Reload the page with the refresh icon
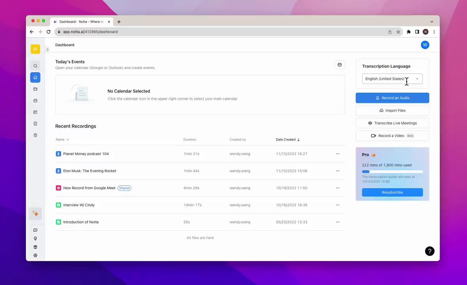The height and width of the screenshot is (285, 467). click(x=48, y=32)
